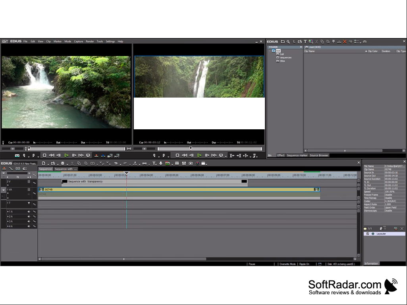Viewport: 407px width, 305px height.
Task: Play the source Player monitor
Action: [x=66, y=155]
